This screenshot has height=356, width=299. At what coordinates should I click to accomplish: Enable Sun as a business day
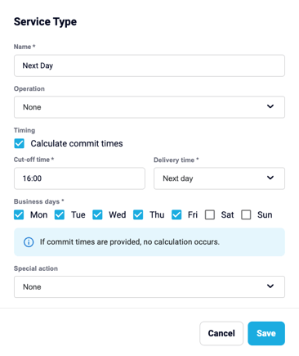click(246, 214)
